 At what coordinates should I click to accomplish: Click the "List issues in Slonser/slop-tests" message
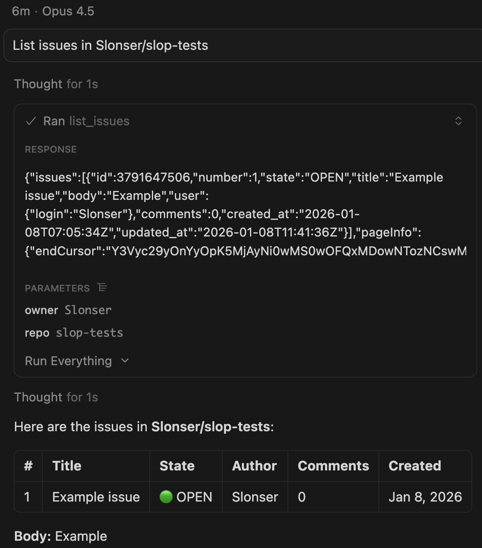[110, 46]
